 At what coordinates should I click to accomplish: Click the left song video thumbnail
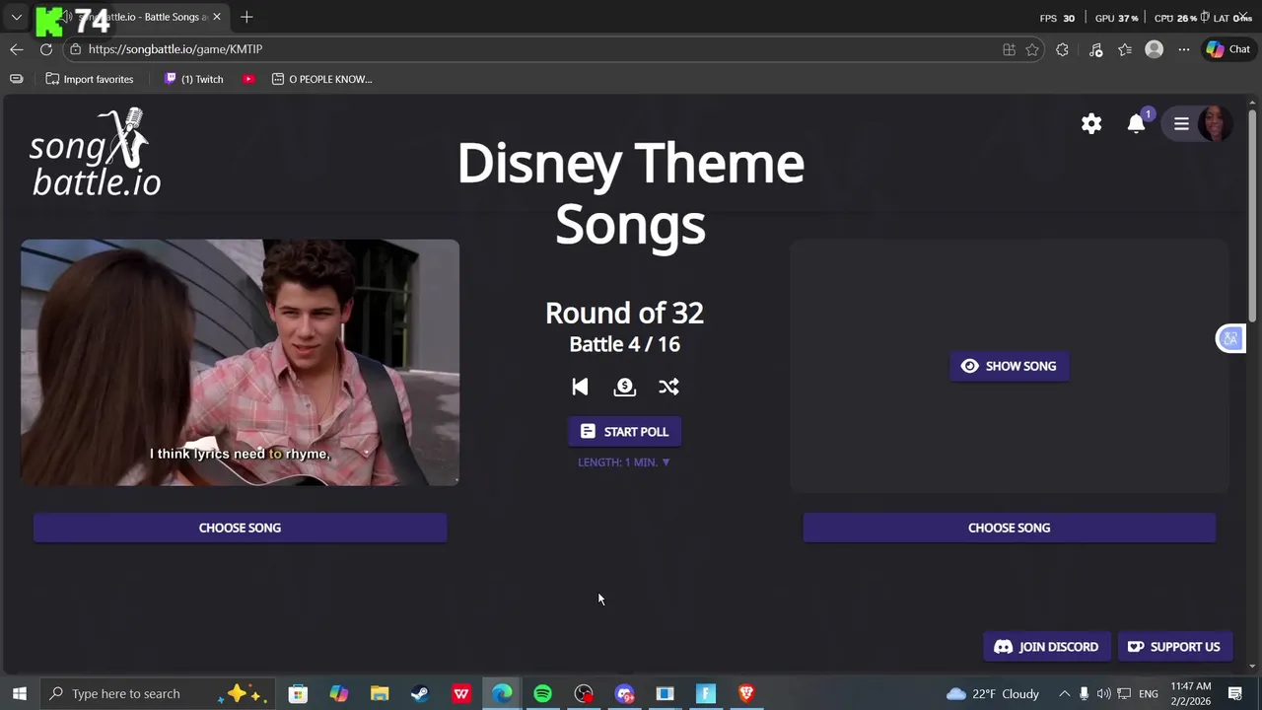240,362
